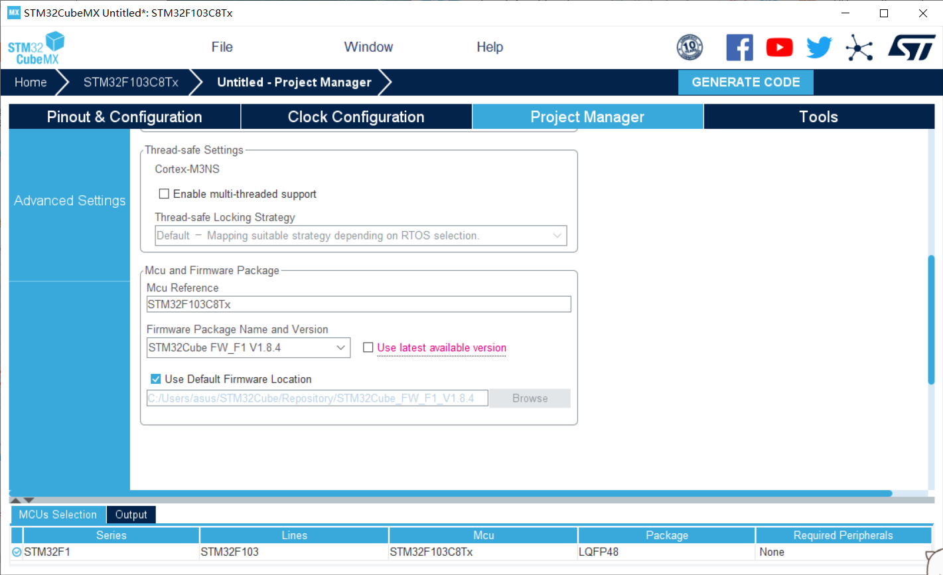The height and width of the screenshot is (575, 943).
Task: Click the ST community network icon
Action: tap(859, 48)
